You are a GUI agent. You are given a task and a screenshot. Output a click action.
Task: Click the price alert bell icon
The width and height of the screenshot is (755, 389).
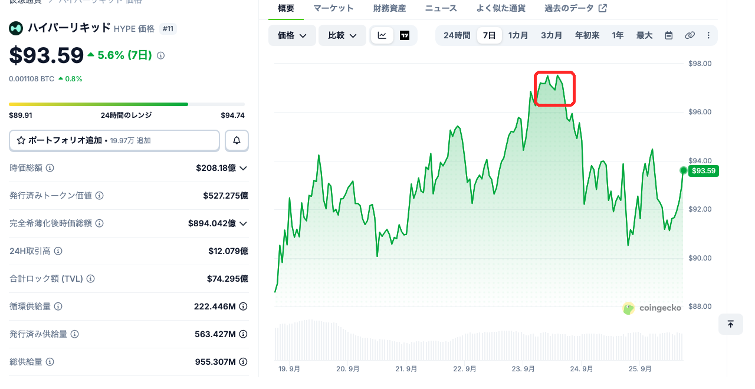pyautogui.click(x=237, y=140)
